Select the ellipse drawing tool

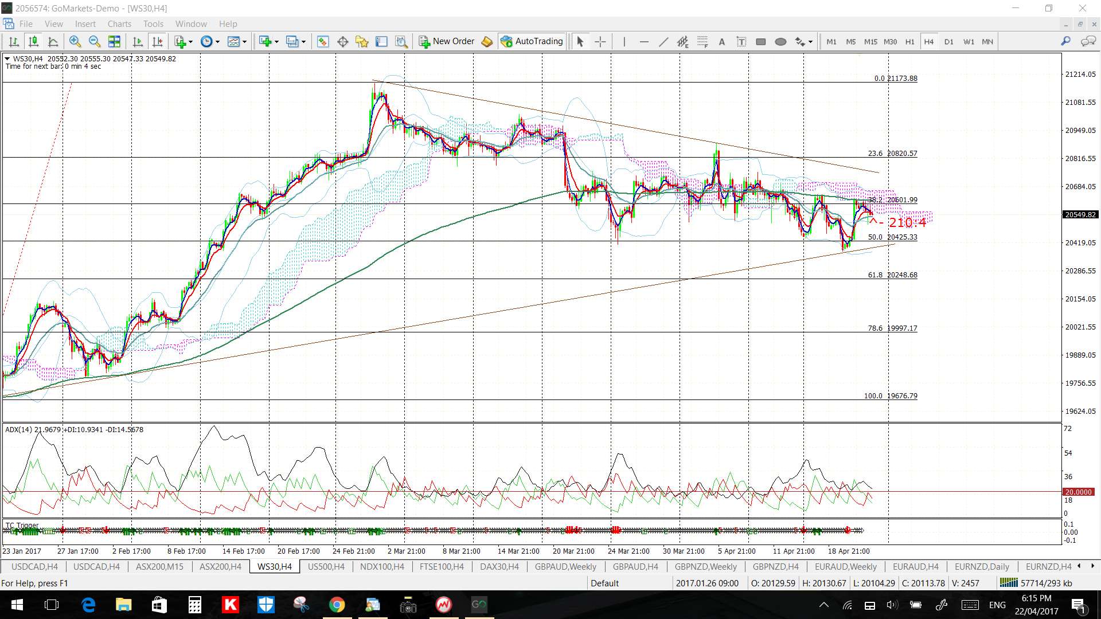coord(780,41)
